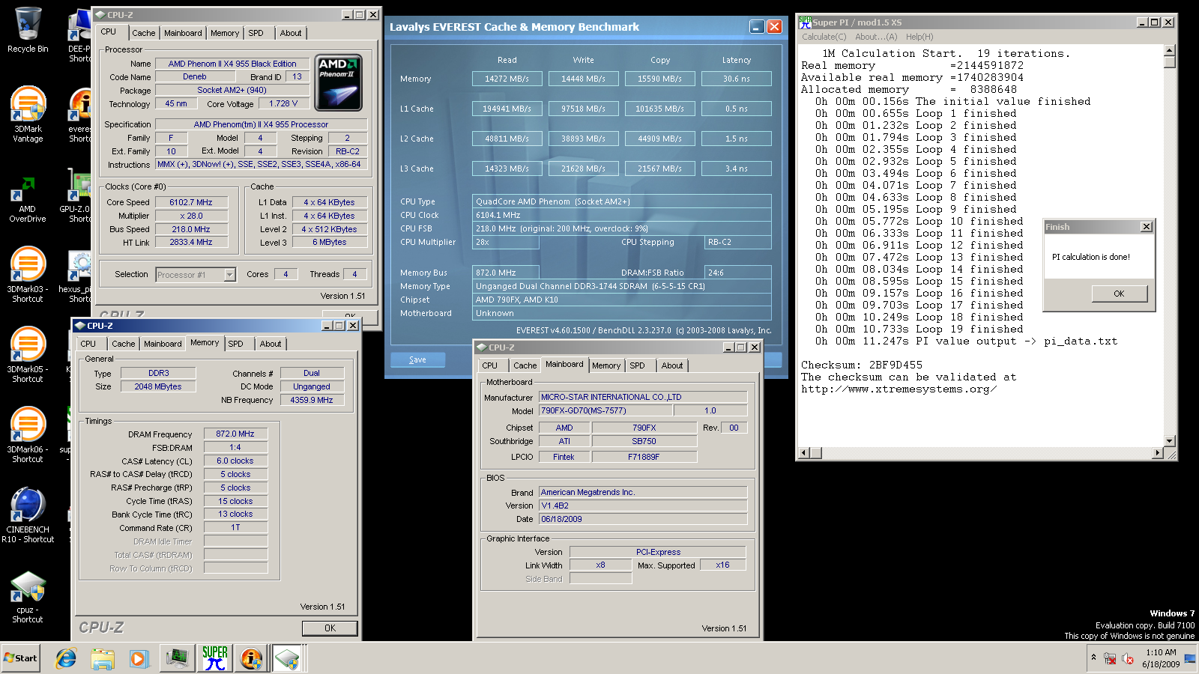
Task: Click Super PI vertical scrollbar down arrow
Action: (x=1170, y=441)
